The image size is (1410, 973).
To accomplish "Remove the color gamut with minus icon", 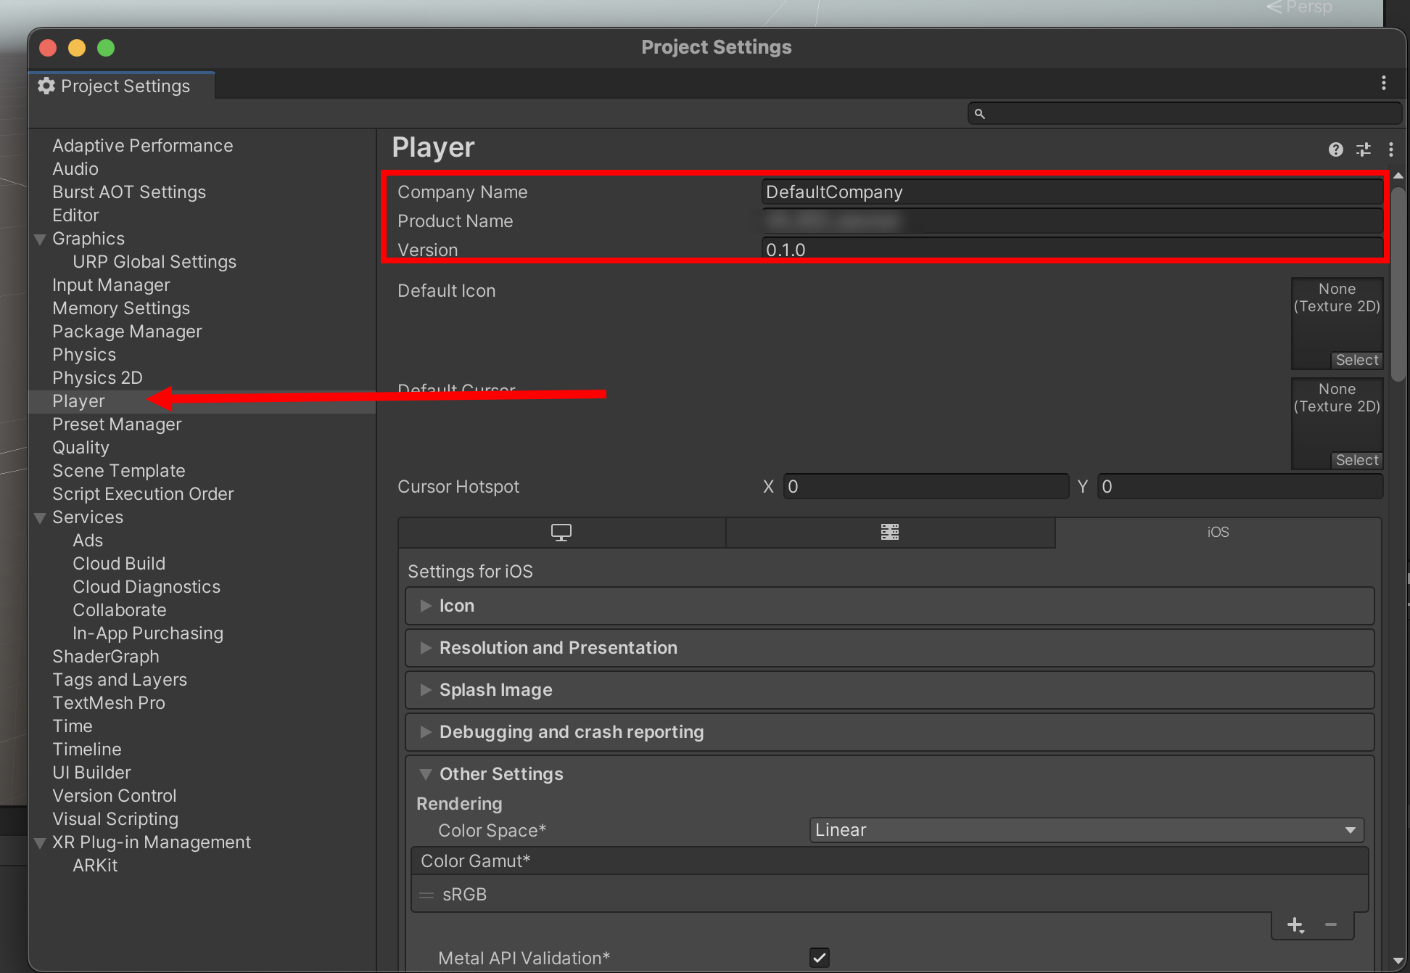I will pos(1331,924).
